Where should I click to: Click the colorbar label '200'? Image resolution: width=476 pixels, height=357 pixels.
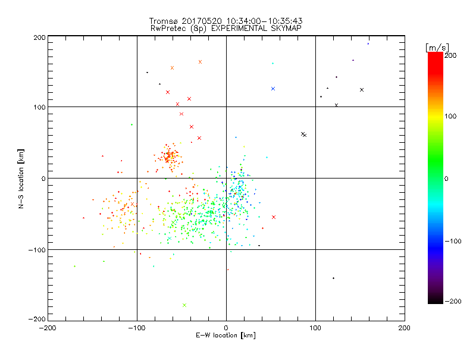[x=450, y=55]
